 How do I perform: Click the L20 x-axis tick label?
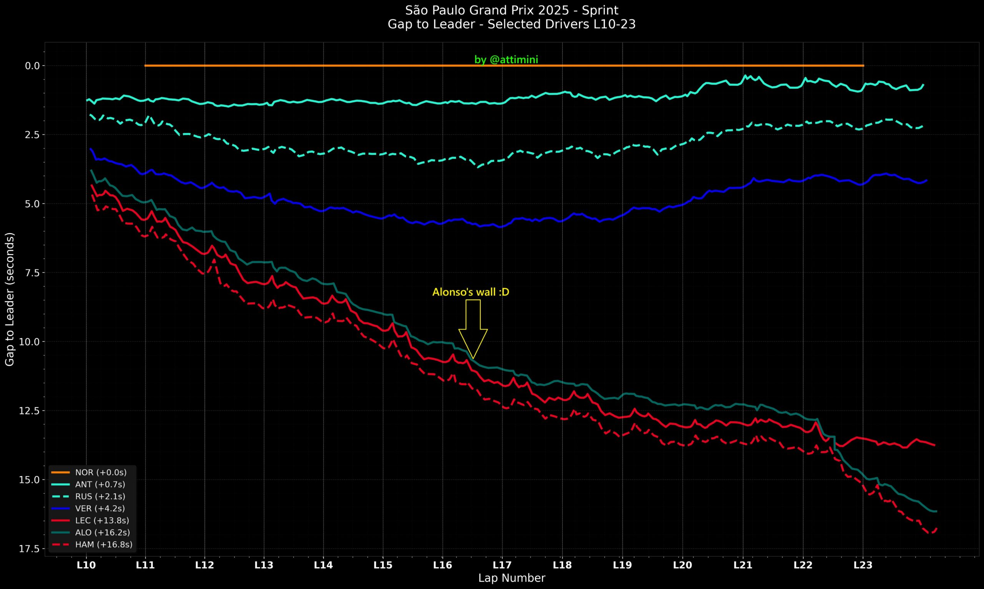[x=682, y=565]
